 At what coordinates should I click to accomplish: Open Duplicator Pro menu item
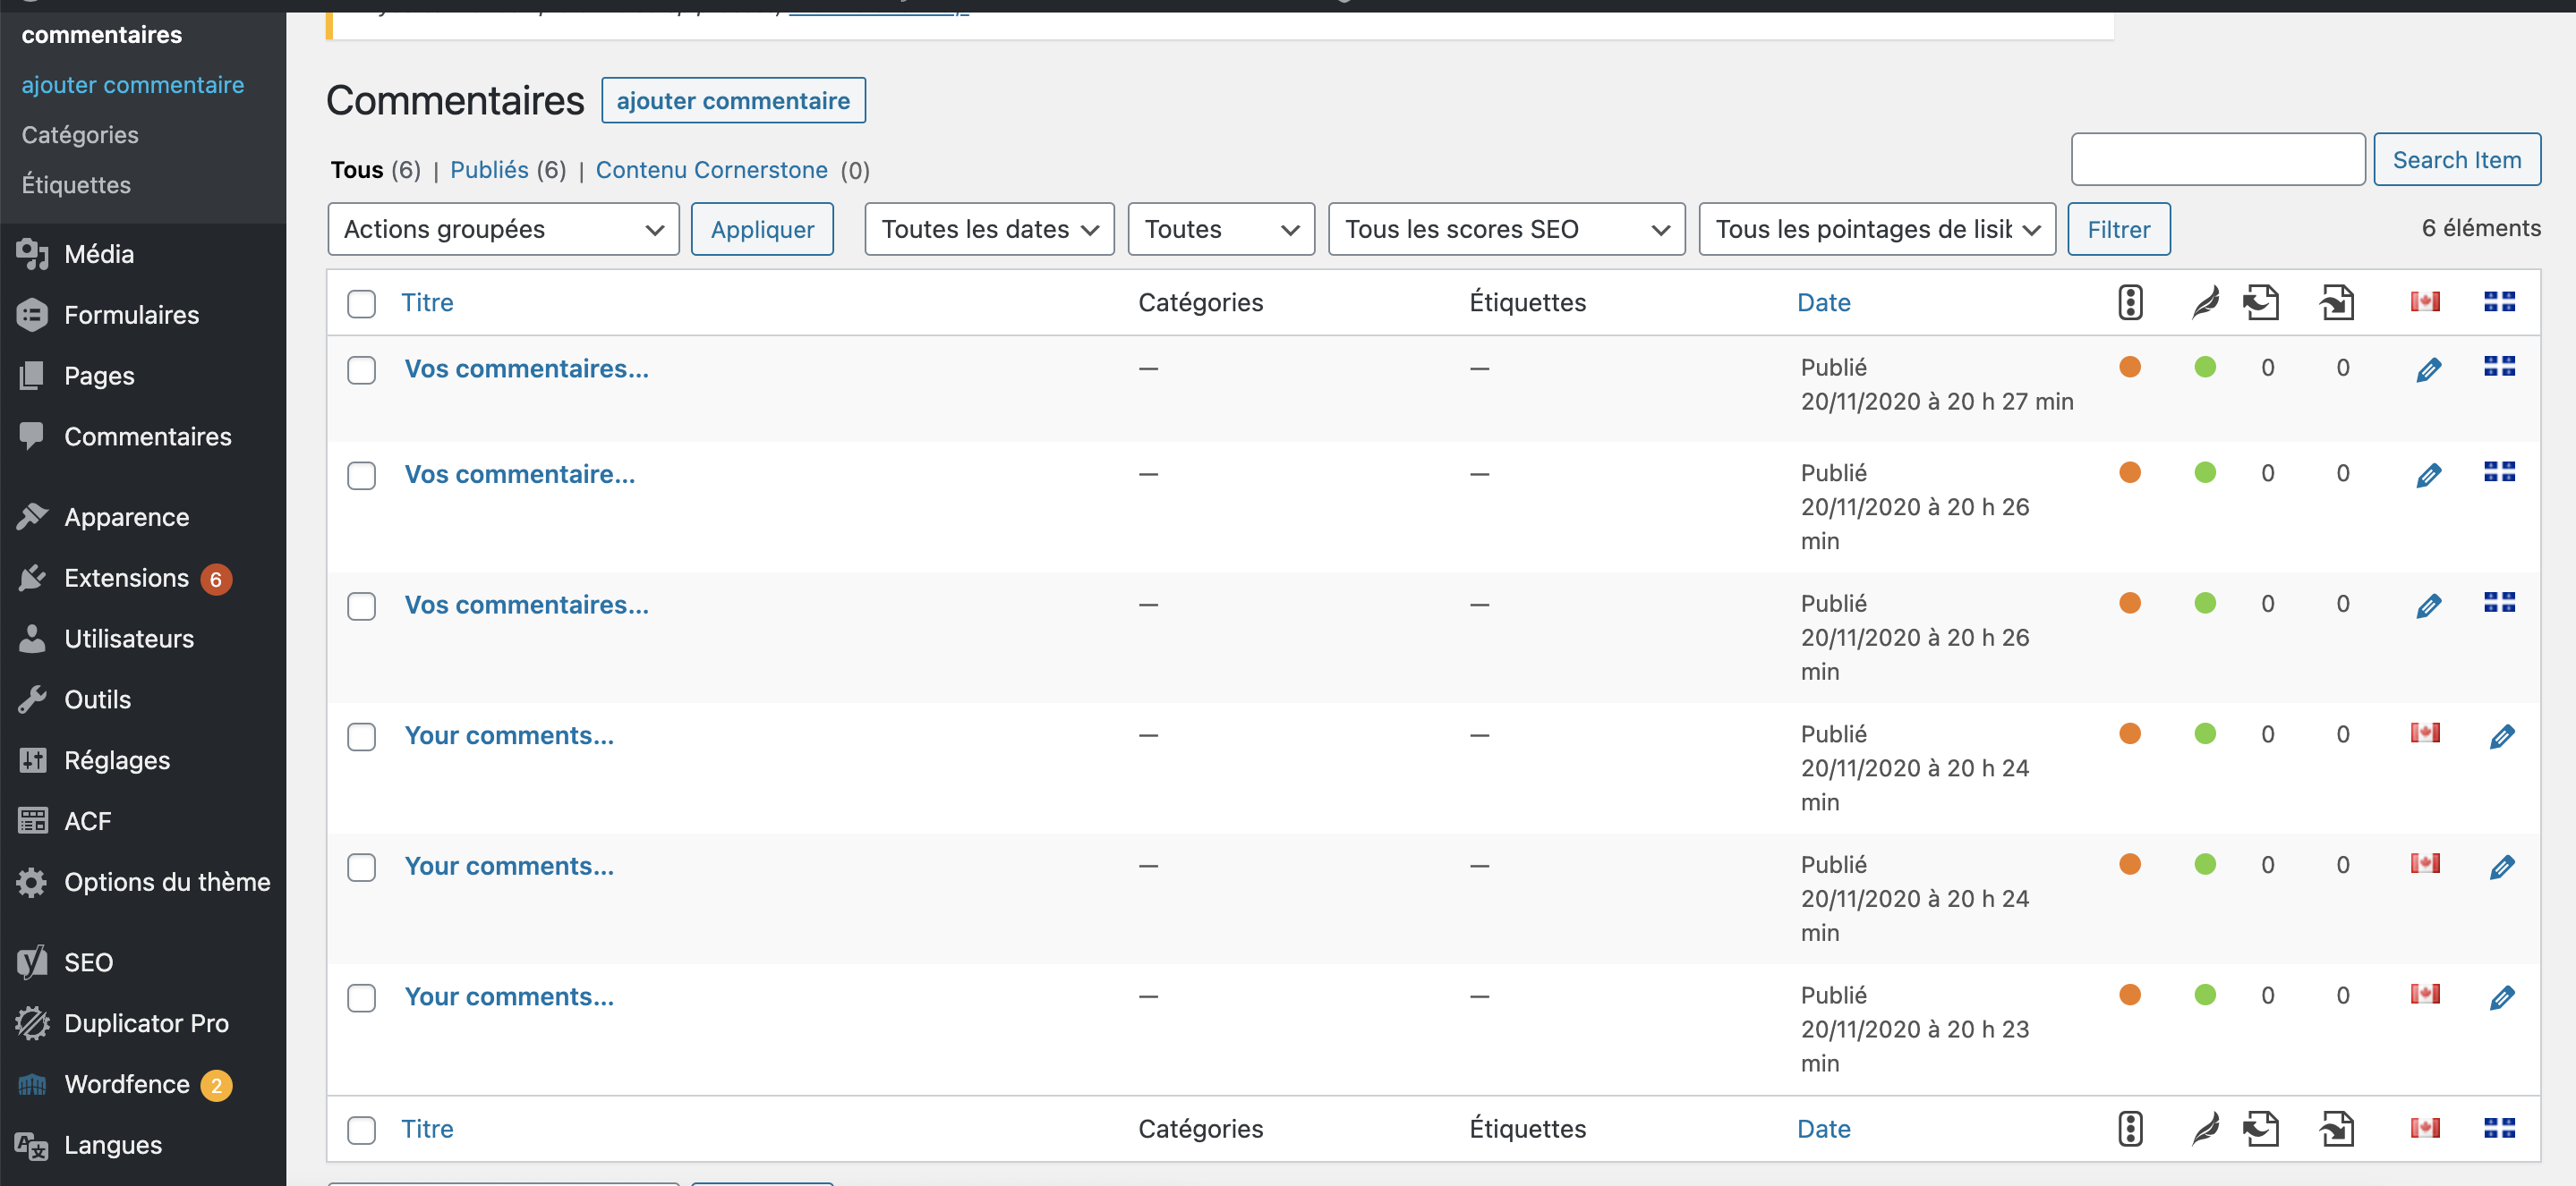[146, 1023]
